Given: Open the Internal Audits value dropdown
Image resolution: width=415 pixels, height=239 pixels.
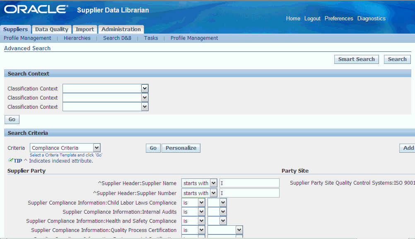Looking at the screenshot, I should [x=217, y=212].
